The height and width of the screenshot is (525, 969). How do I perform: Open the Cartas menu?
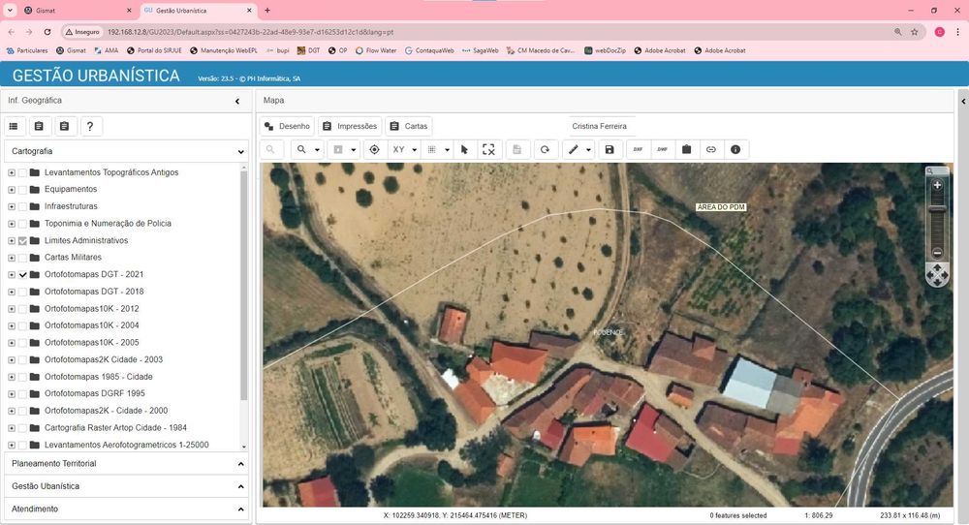(x=409, y=126)
